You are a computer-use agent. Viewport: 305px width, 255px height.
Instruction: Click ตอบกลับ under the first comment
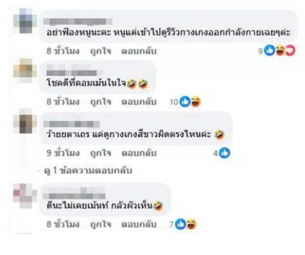tap(139, 51)
